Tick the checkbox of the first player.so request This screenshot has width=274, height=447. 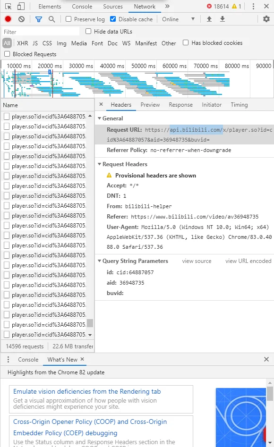[7, 116]
